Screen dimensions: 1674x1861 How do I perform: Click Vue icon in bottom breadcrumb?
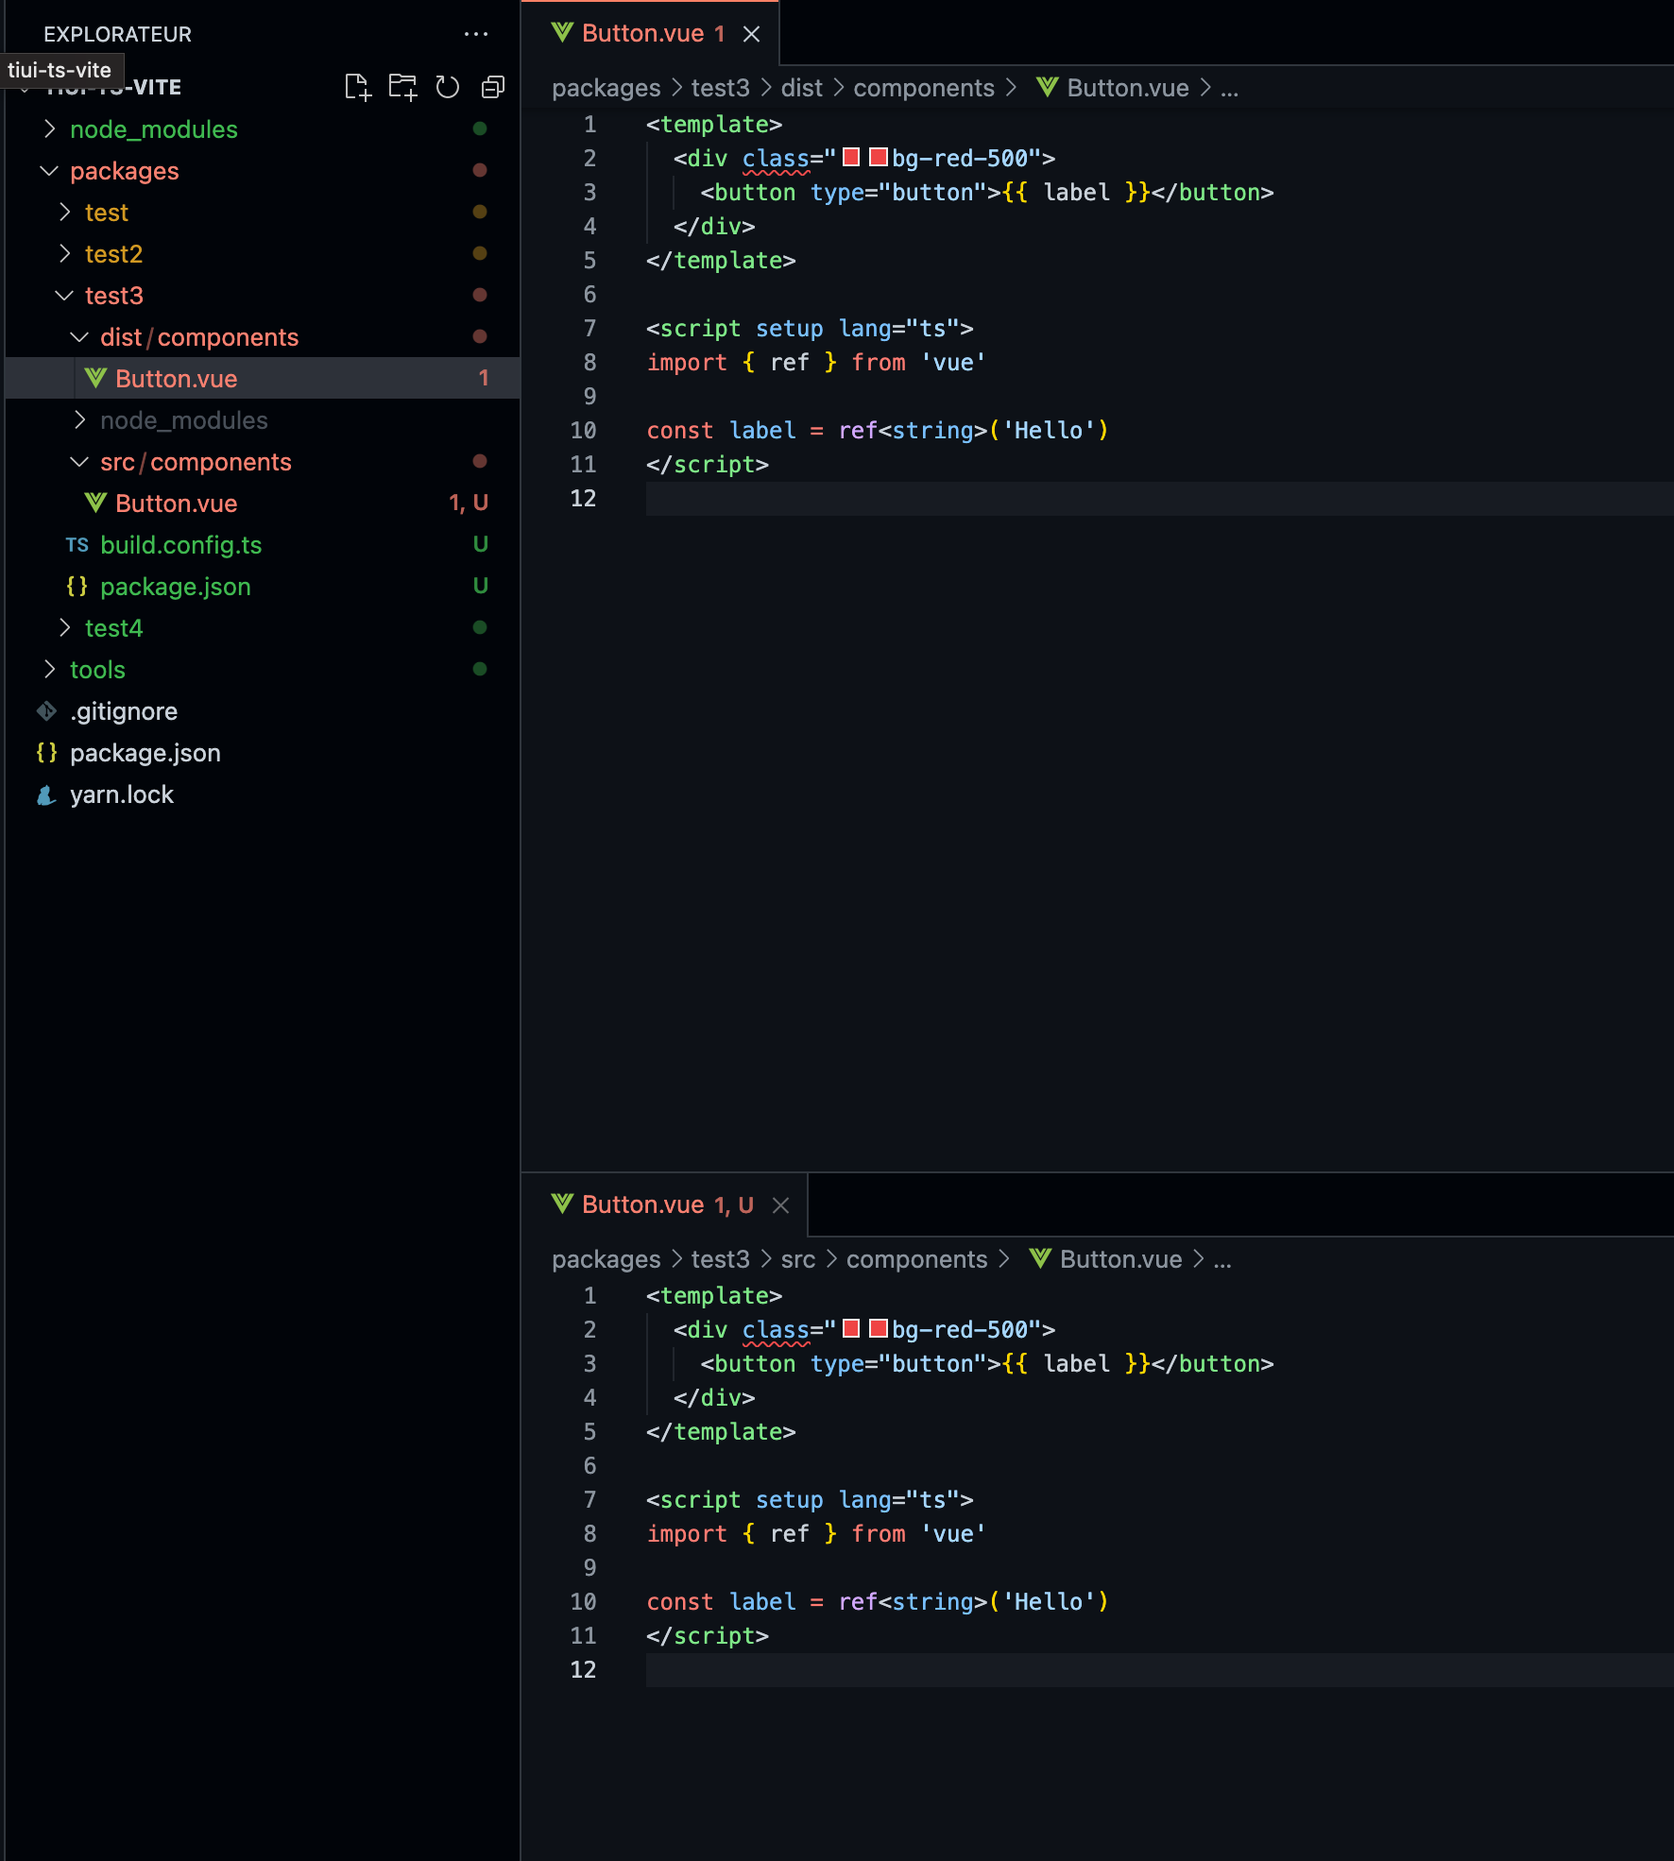1040,1258
